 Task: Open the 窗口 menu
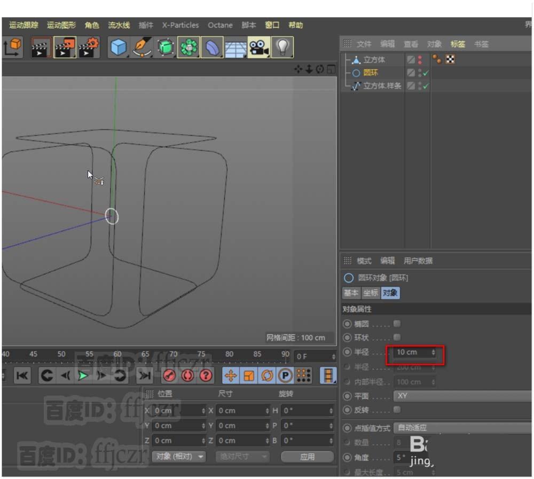point(271,25)
